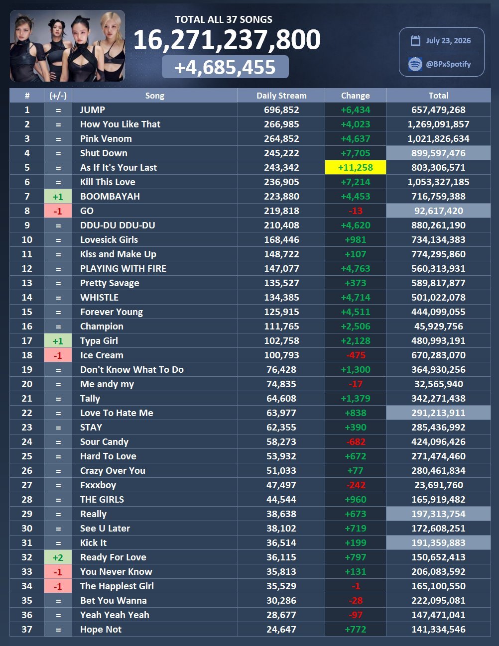Select PLAYING WITH FIRE song title
499x646 pixels.
tap(124, 269)
